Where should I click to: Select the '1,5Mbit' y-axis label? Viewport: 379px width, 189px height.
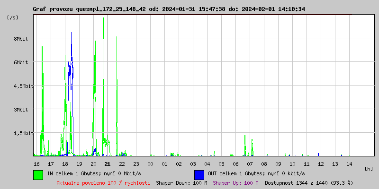(x=23, y=133)
